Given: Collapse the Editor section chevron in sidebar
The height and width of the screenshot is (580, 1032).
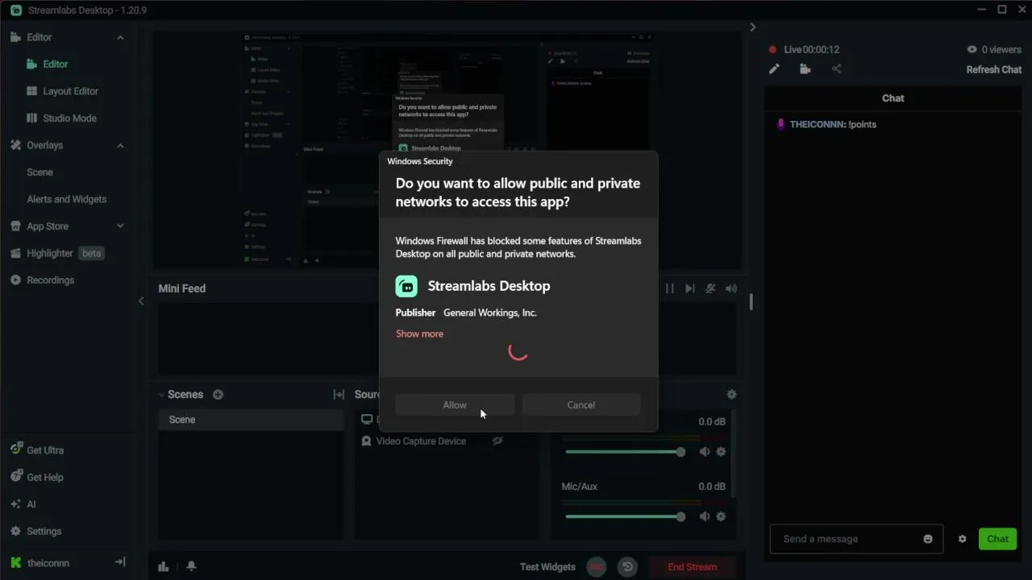Looking at the screenshot, I should tap(120, 37).
